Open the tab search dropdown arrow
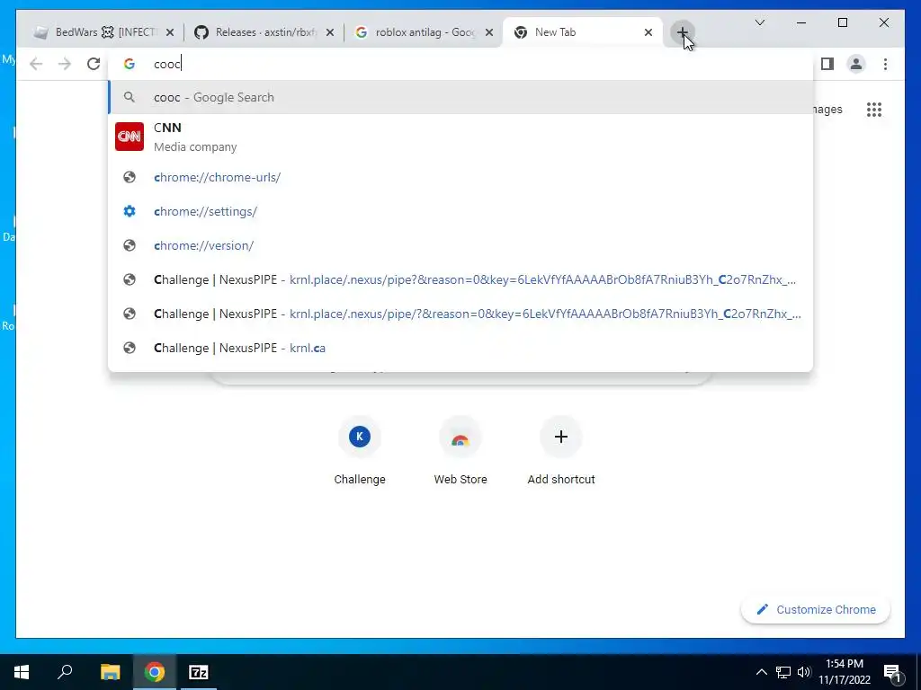Viewport: 921px width, 690px height. [759, 22]
